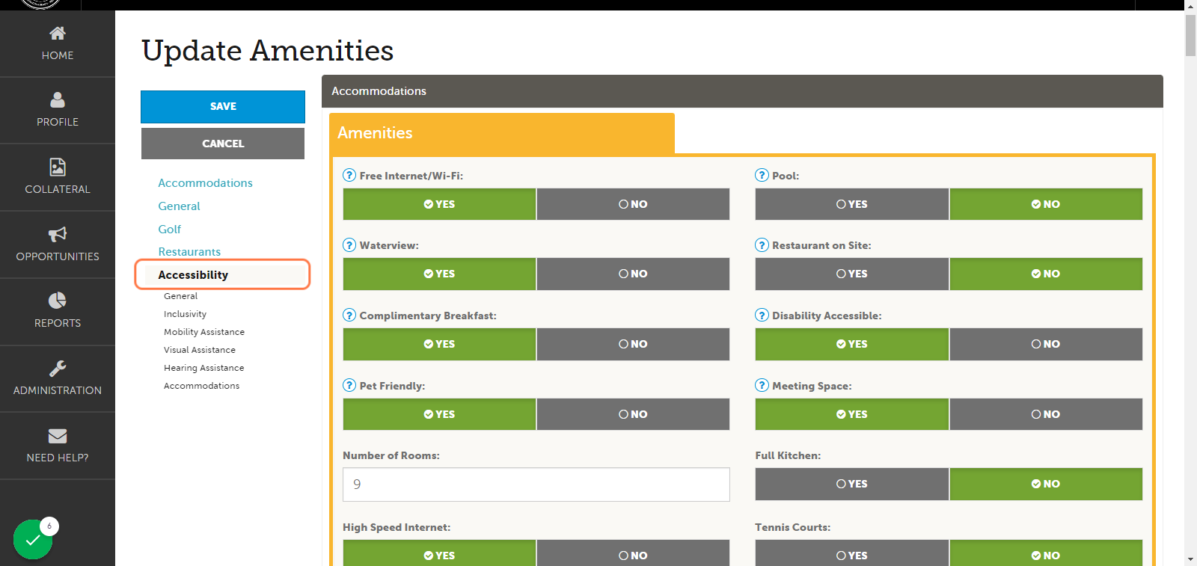
Task: Click the page vertical scrollbar thumb
Action: point(1190,35)
